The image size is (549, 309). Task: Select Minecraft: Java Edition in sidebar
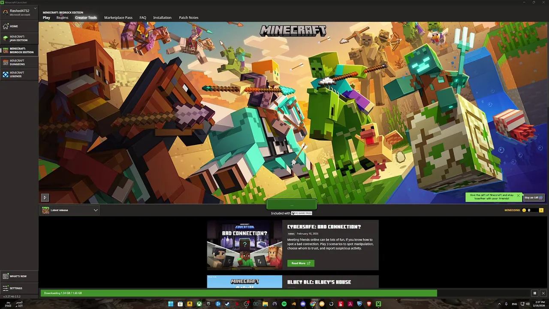[x=19, y=38]
